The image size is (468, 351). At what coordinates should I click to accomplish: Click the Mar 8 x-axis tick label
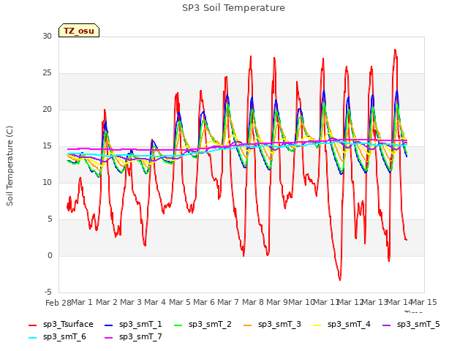click(253, 302)
